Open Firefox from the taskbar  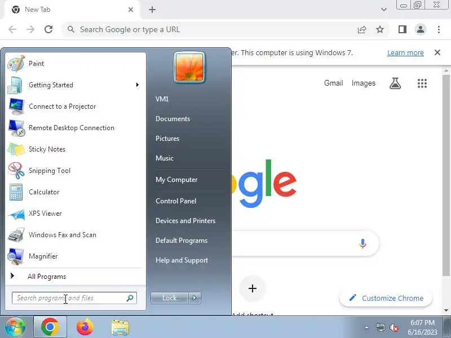click(85, 327)
